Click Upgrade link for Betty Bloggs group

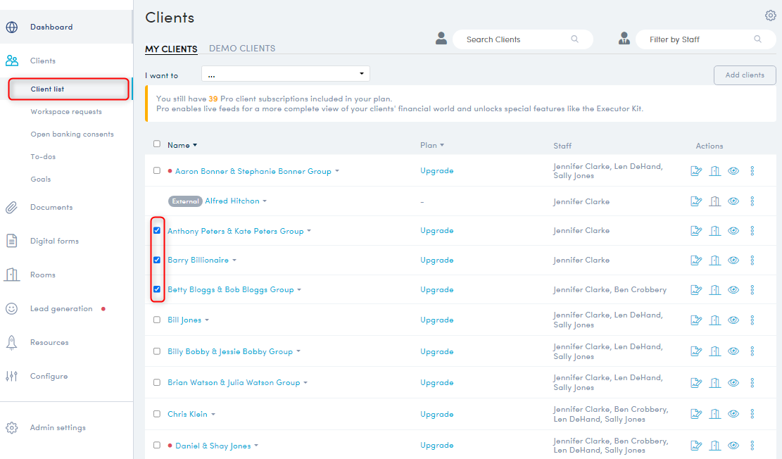(x=436, y=290)
